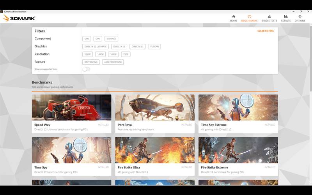
Task: Select the Raytracing feature filter
Action: tap(91, 62)
